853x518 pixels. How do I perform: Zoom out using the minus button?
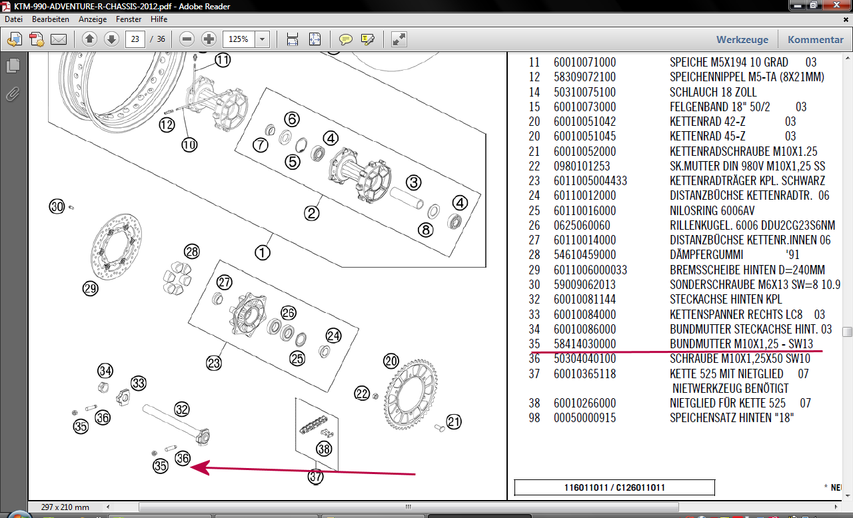pos(187,39)
